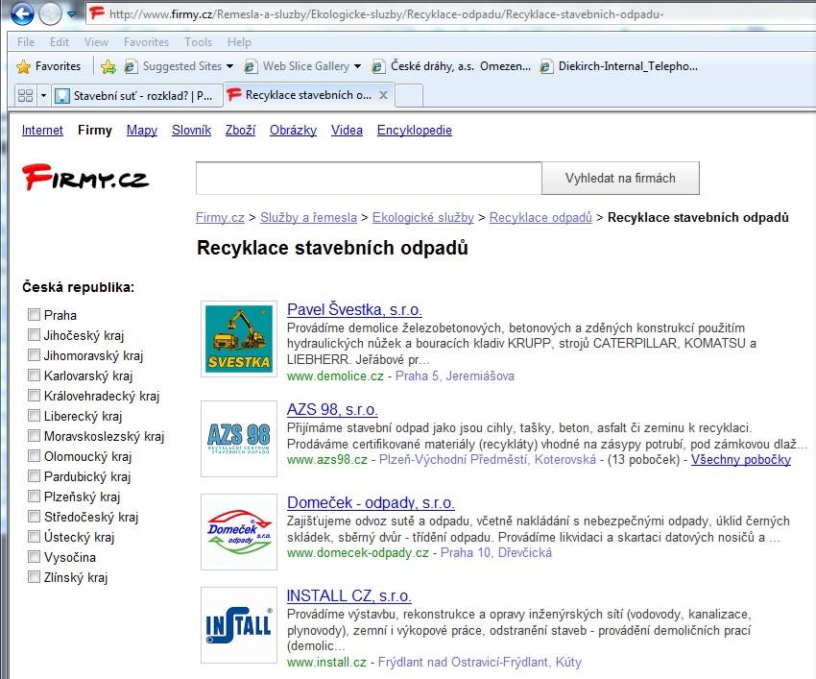Click the browser Back arrow button

(x=22, y=13)
